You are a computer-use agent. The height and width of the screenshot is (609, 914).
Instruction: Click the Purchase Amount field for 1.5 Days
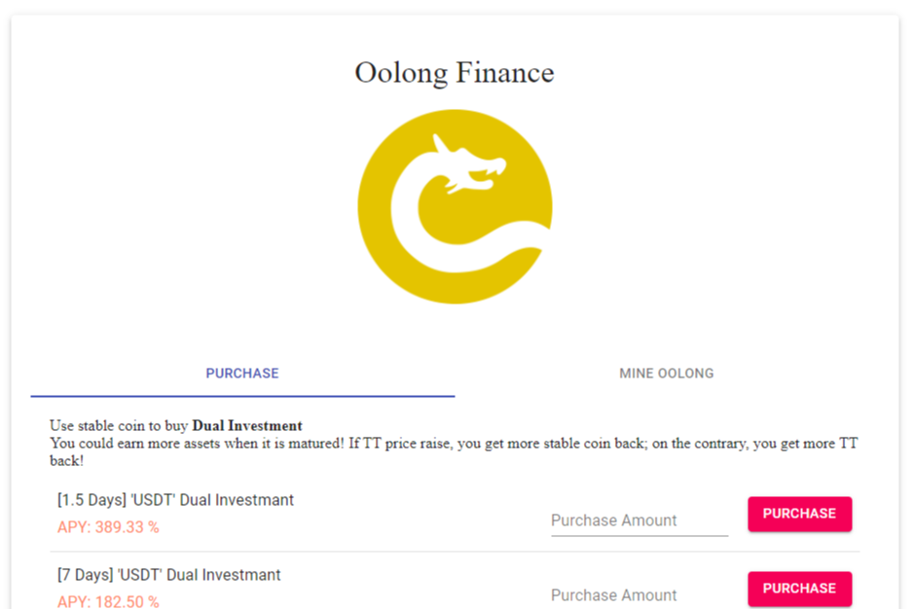pos(638,519)
